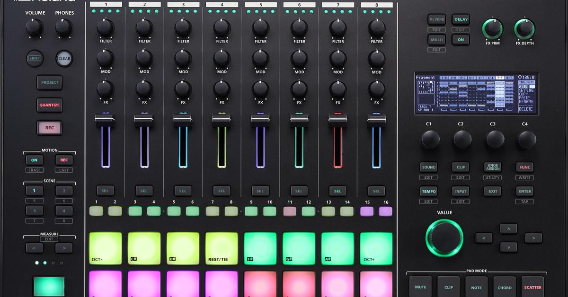Open the PROJECT menu

pos(49,82)
